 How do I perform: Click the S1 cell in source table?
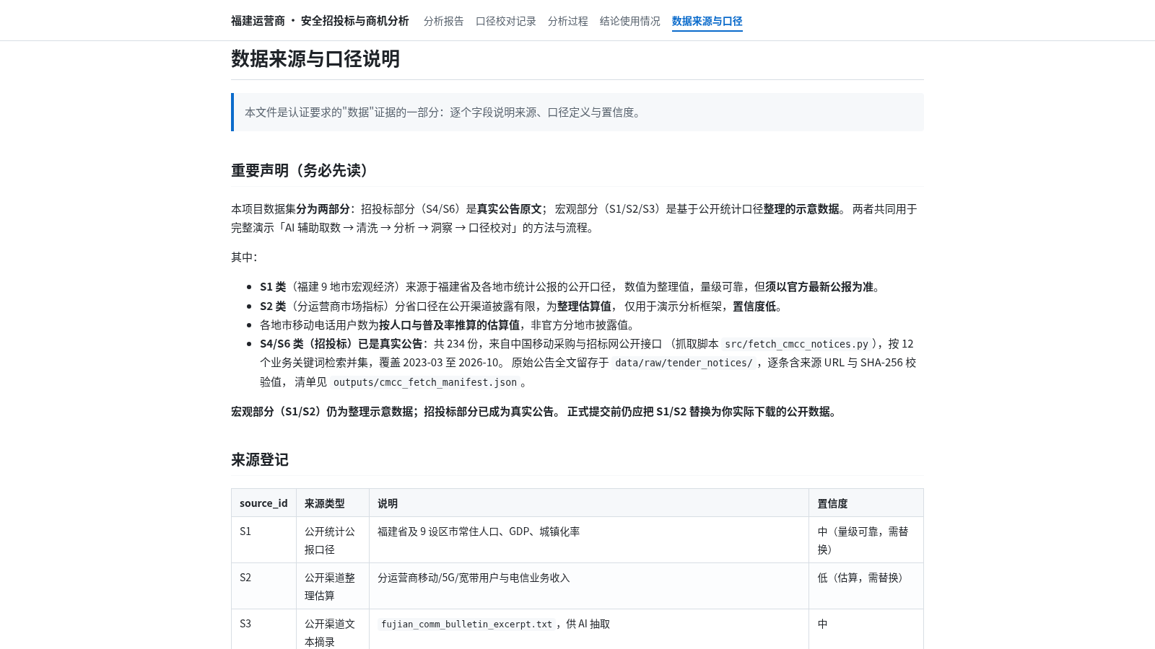pos(263,540)
